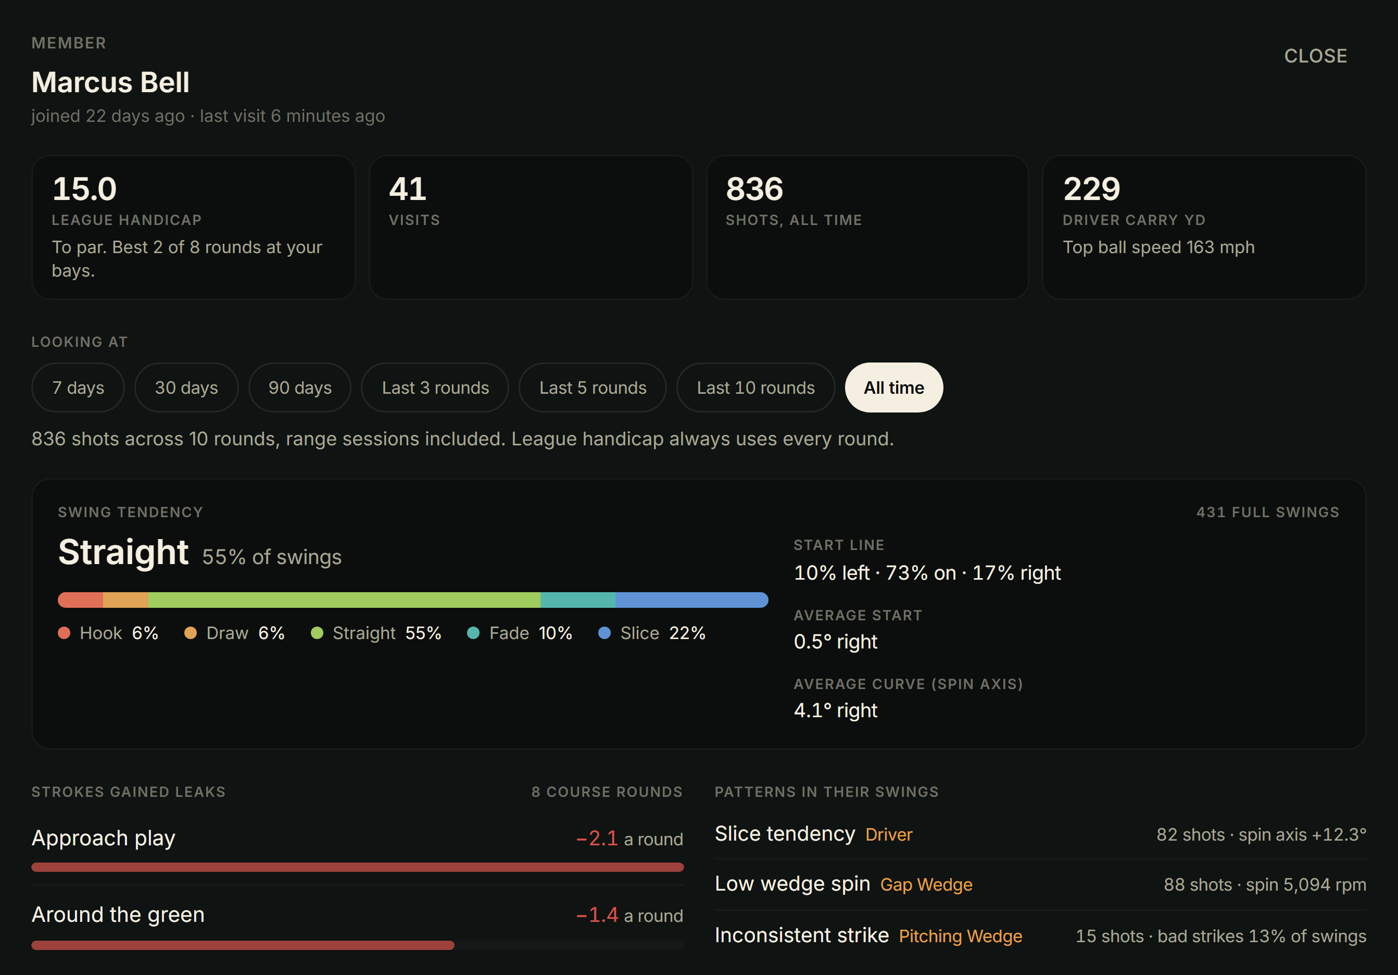Click the '0.5° right' average start value
Image resolution: width=1398 pixels, height=975 pixels.
point(835,641)
